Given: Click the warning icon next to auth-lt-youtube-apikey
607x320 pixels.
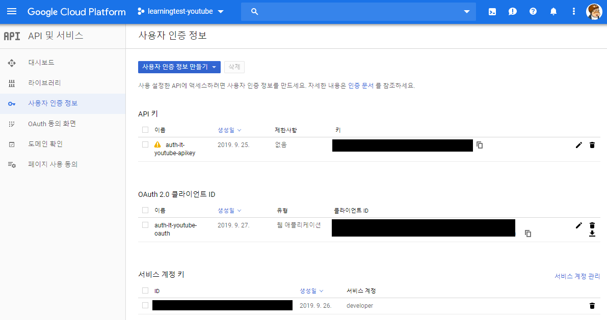Looking at the screenshot, I should [x=157, y=145].
